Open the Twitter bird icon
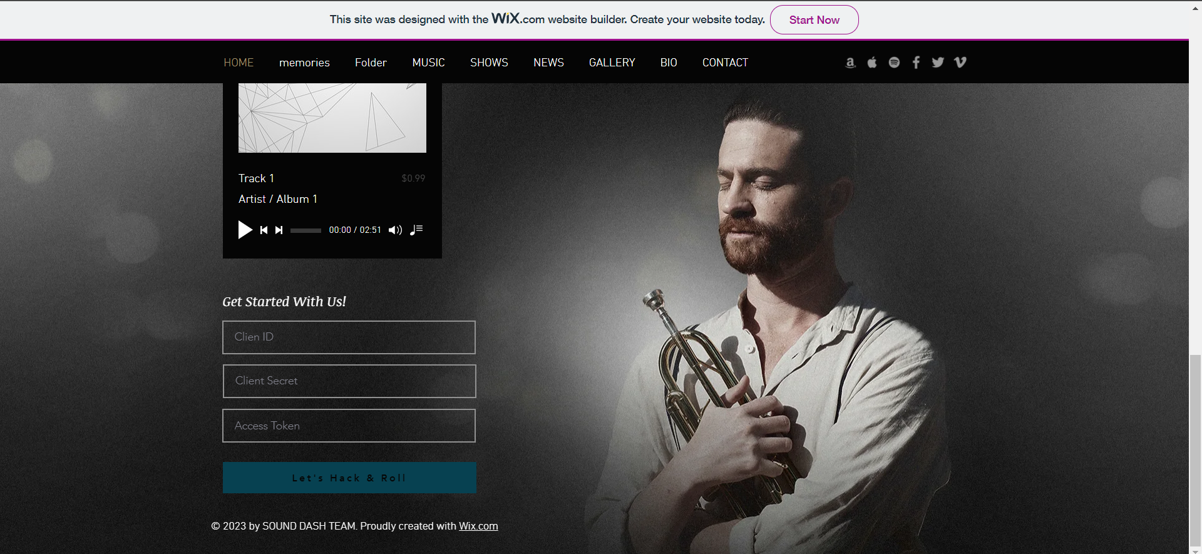1202x554 pixels. pyautogui.click(x=938, y=63)
